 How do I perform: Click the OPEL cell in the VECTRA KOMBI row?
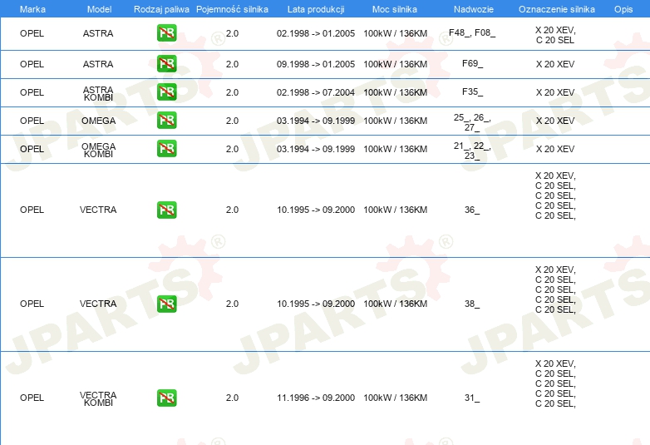click(x=32, y=398)
